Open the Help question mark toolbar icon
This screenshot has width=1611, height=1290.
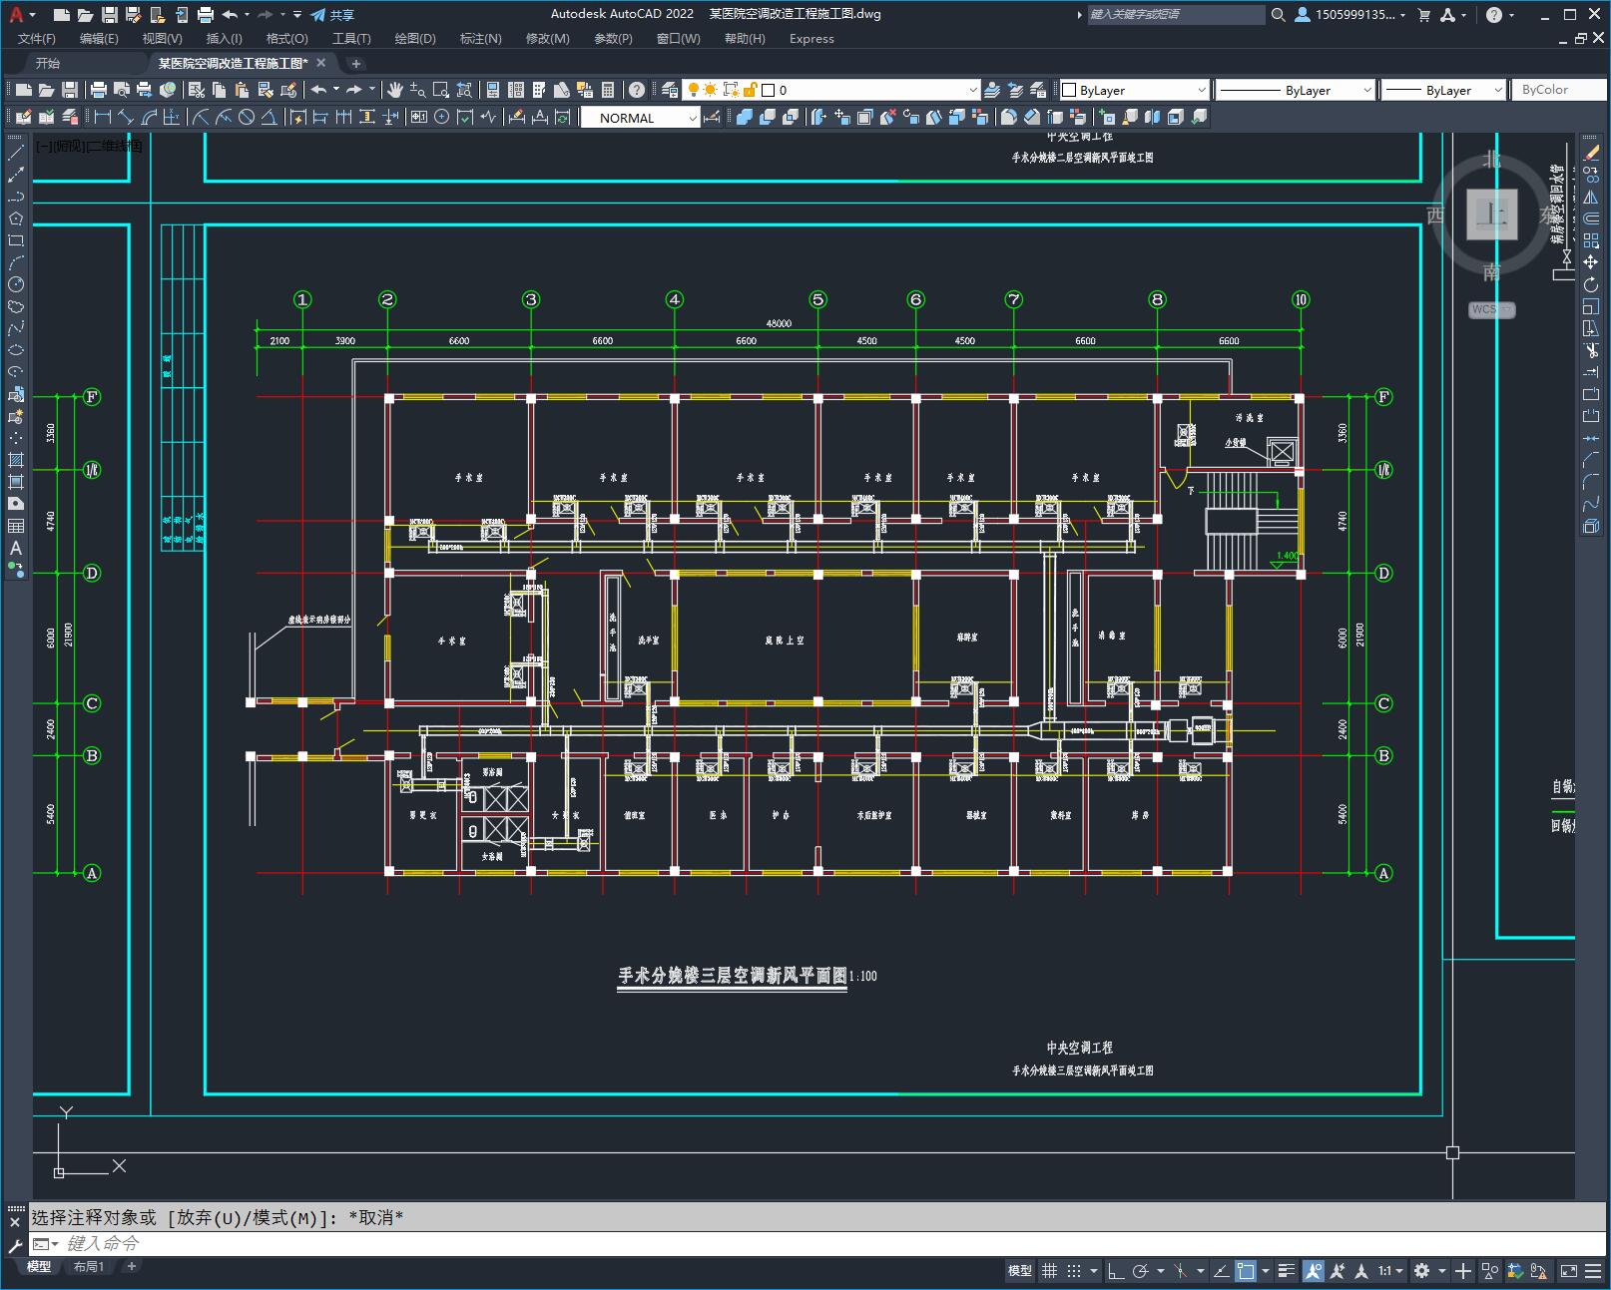pos(637,90)
